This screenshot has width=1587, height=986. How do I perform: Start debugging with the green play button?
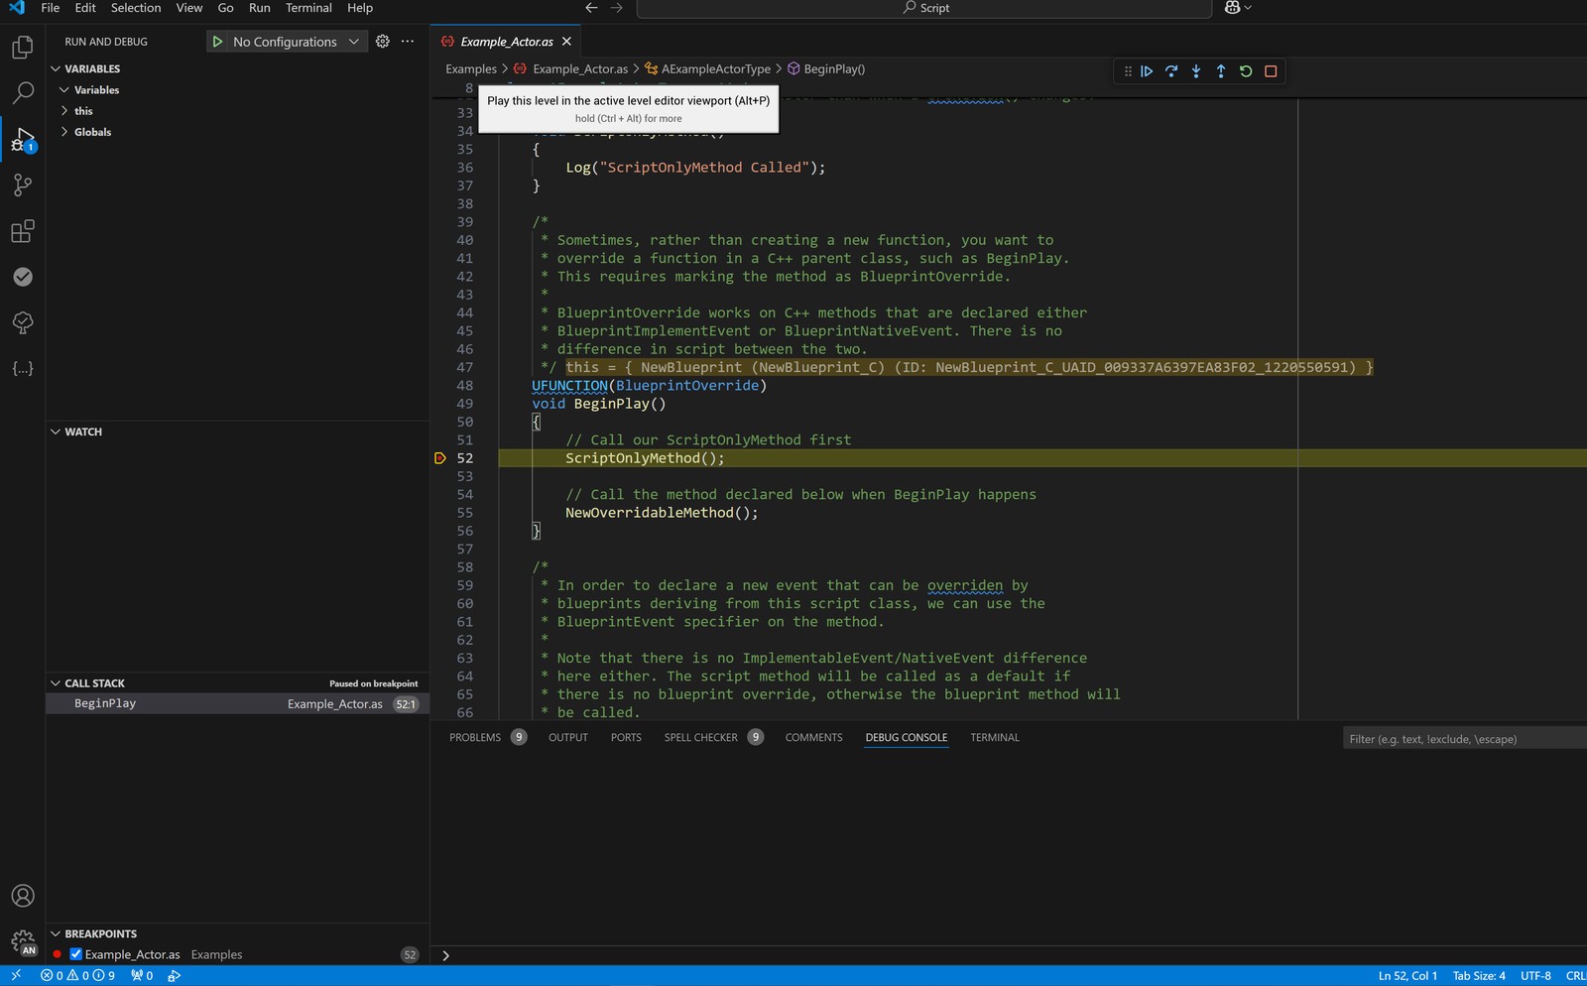point(217,42)
